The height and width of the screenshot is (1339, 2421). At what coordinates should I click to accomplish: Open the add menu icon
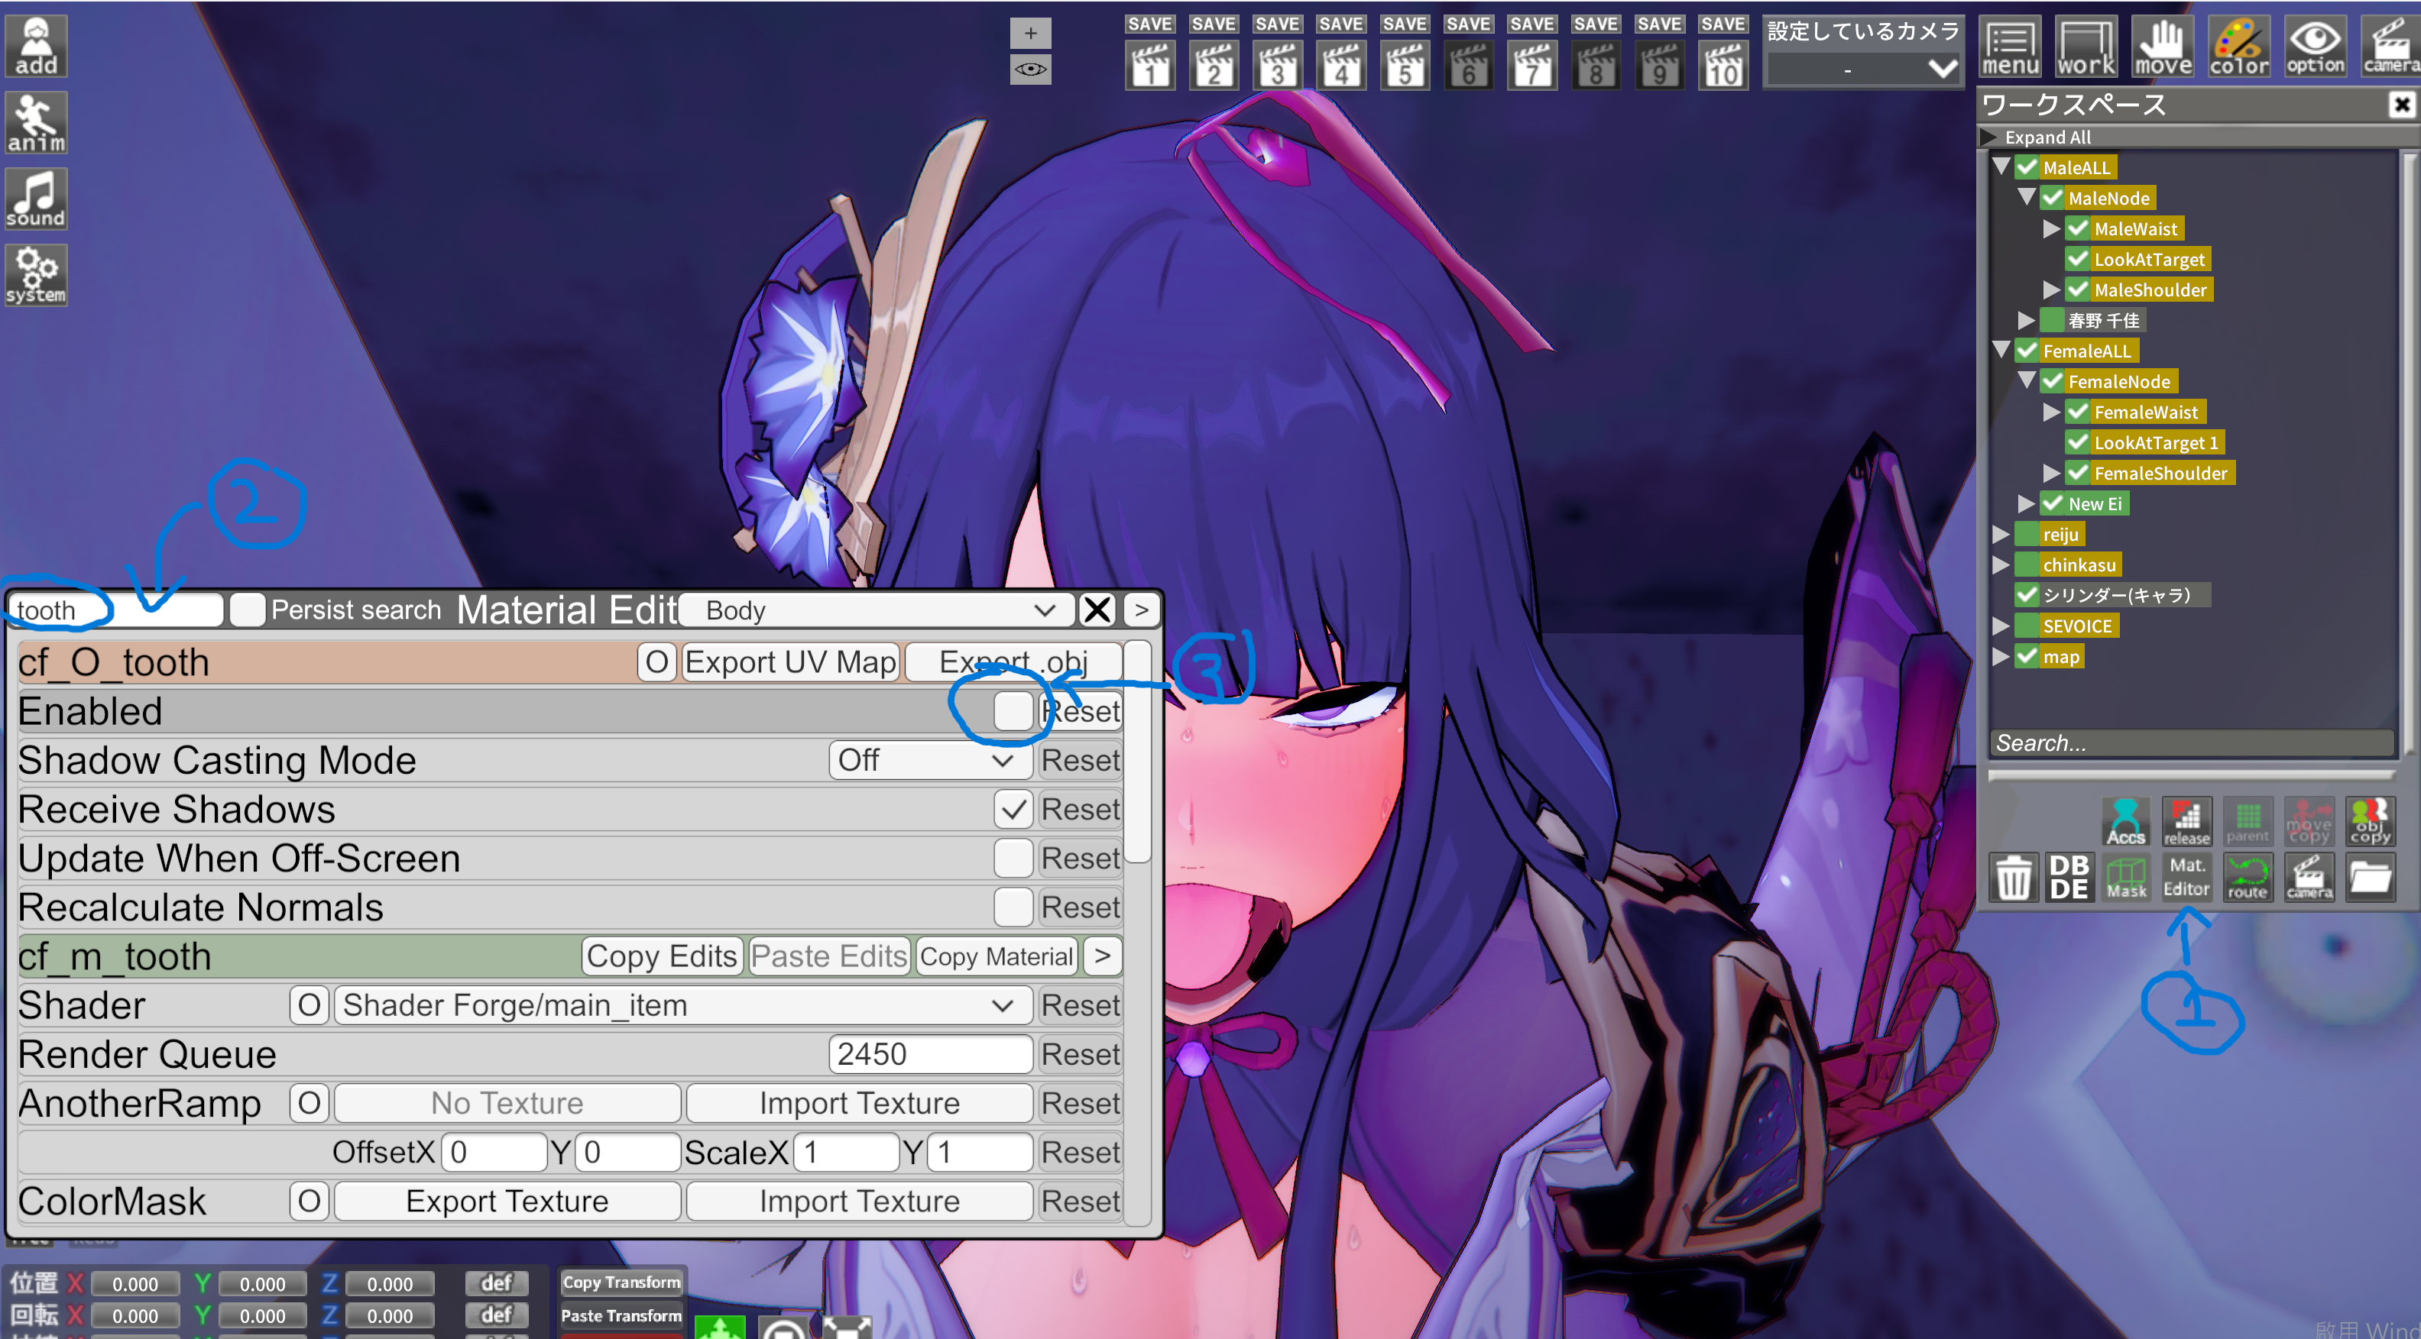(36, 46)
